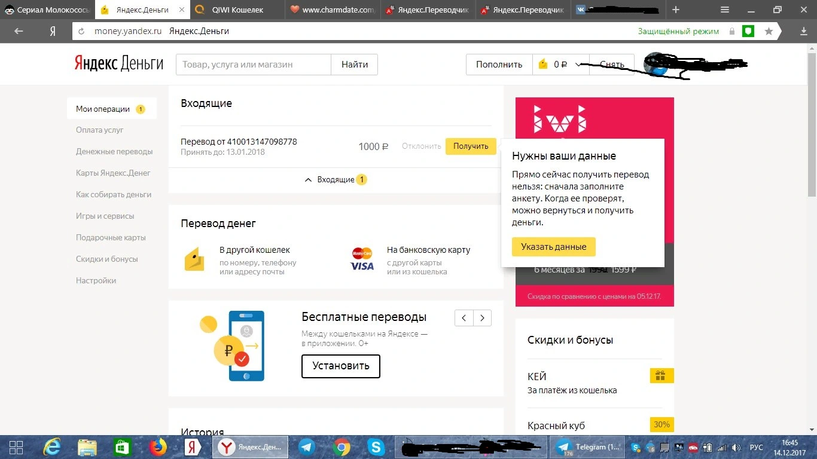This screenshot has height=459, width=817.
Task: Open the 0 ₽ balance dropdown
Action: click(560, 65)
